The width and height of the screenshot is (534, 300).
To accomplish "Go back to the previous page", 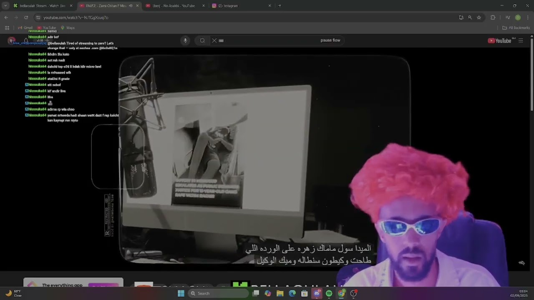I will (x=6, y=17).
